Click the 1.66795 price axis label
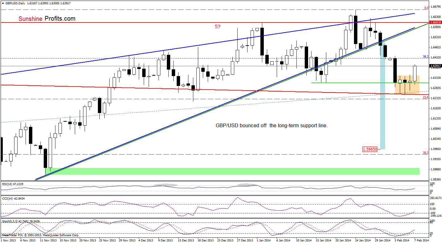Screen dimensions: 442x243 coord(435,6)
